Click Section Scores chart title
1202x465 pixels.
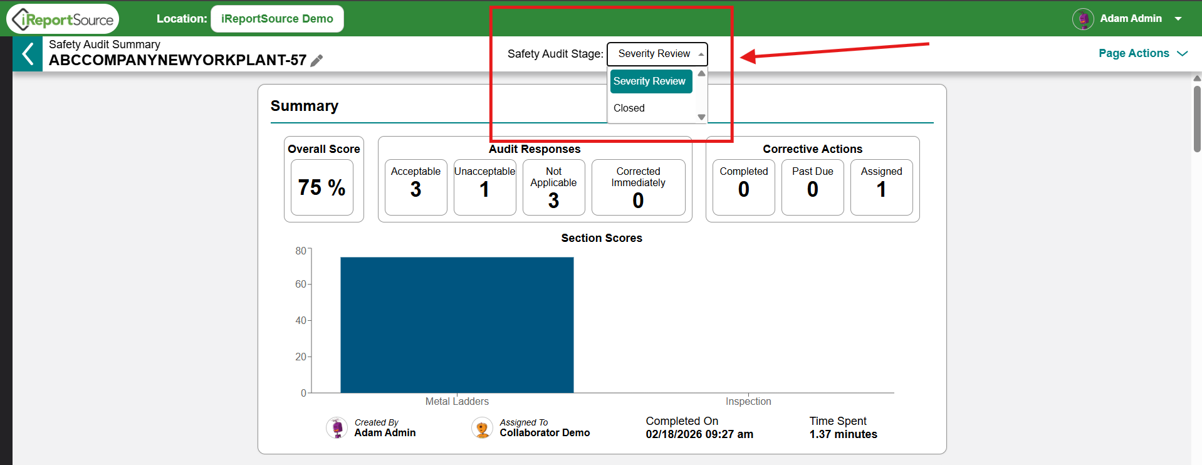[602, 238]
